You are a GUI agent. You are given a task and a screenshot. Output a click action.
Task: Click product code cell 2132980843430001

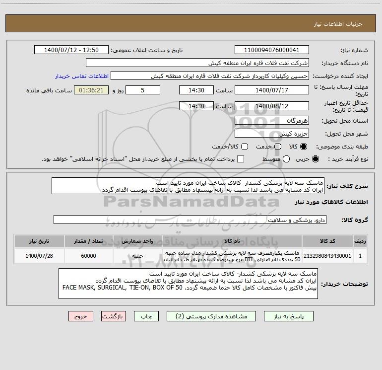click(x=327, y=256)
